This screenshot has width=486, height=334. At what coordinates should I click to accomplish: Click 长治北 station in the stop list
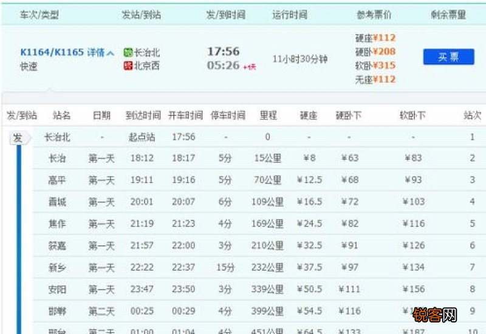coord(57,137)
